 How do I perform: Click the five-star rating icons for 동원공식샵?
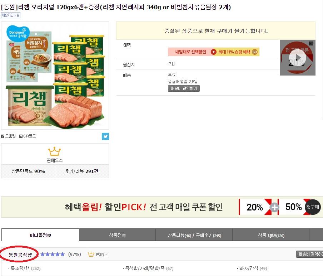(x=53, y=254)
